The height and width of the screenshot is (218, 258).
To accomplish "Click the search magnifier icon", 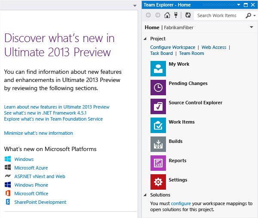I will [x=248, y=15].
